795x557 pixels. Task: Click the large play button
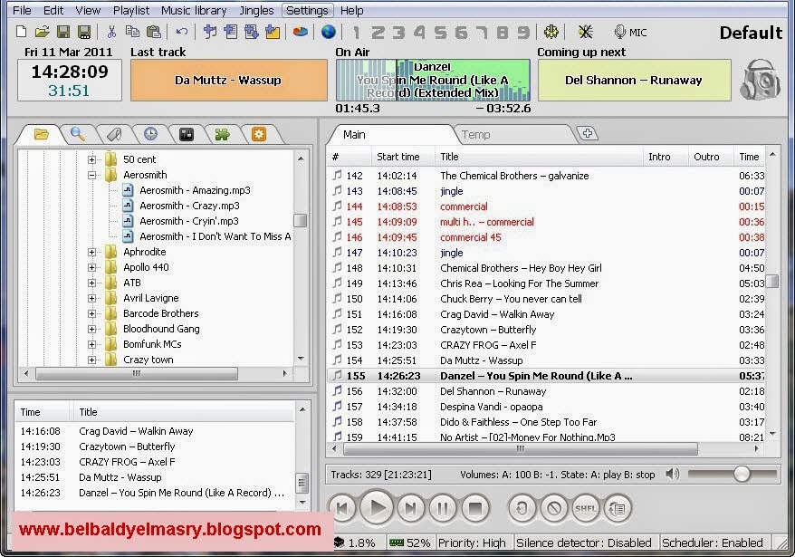click(x=378, y=508)
